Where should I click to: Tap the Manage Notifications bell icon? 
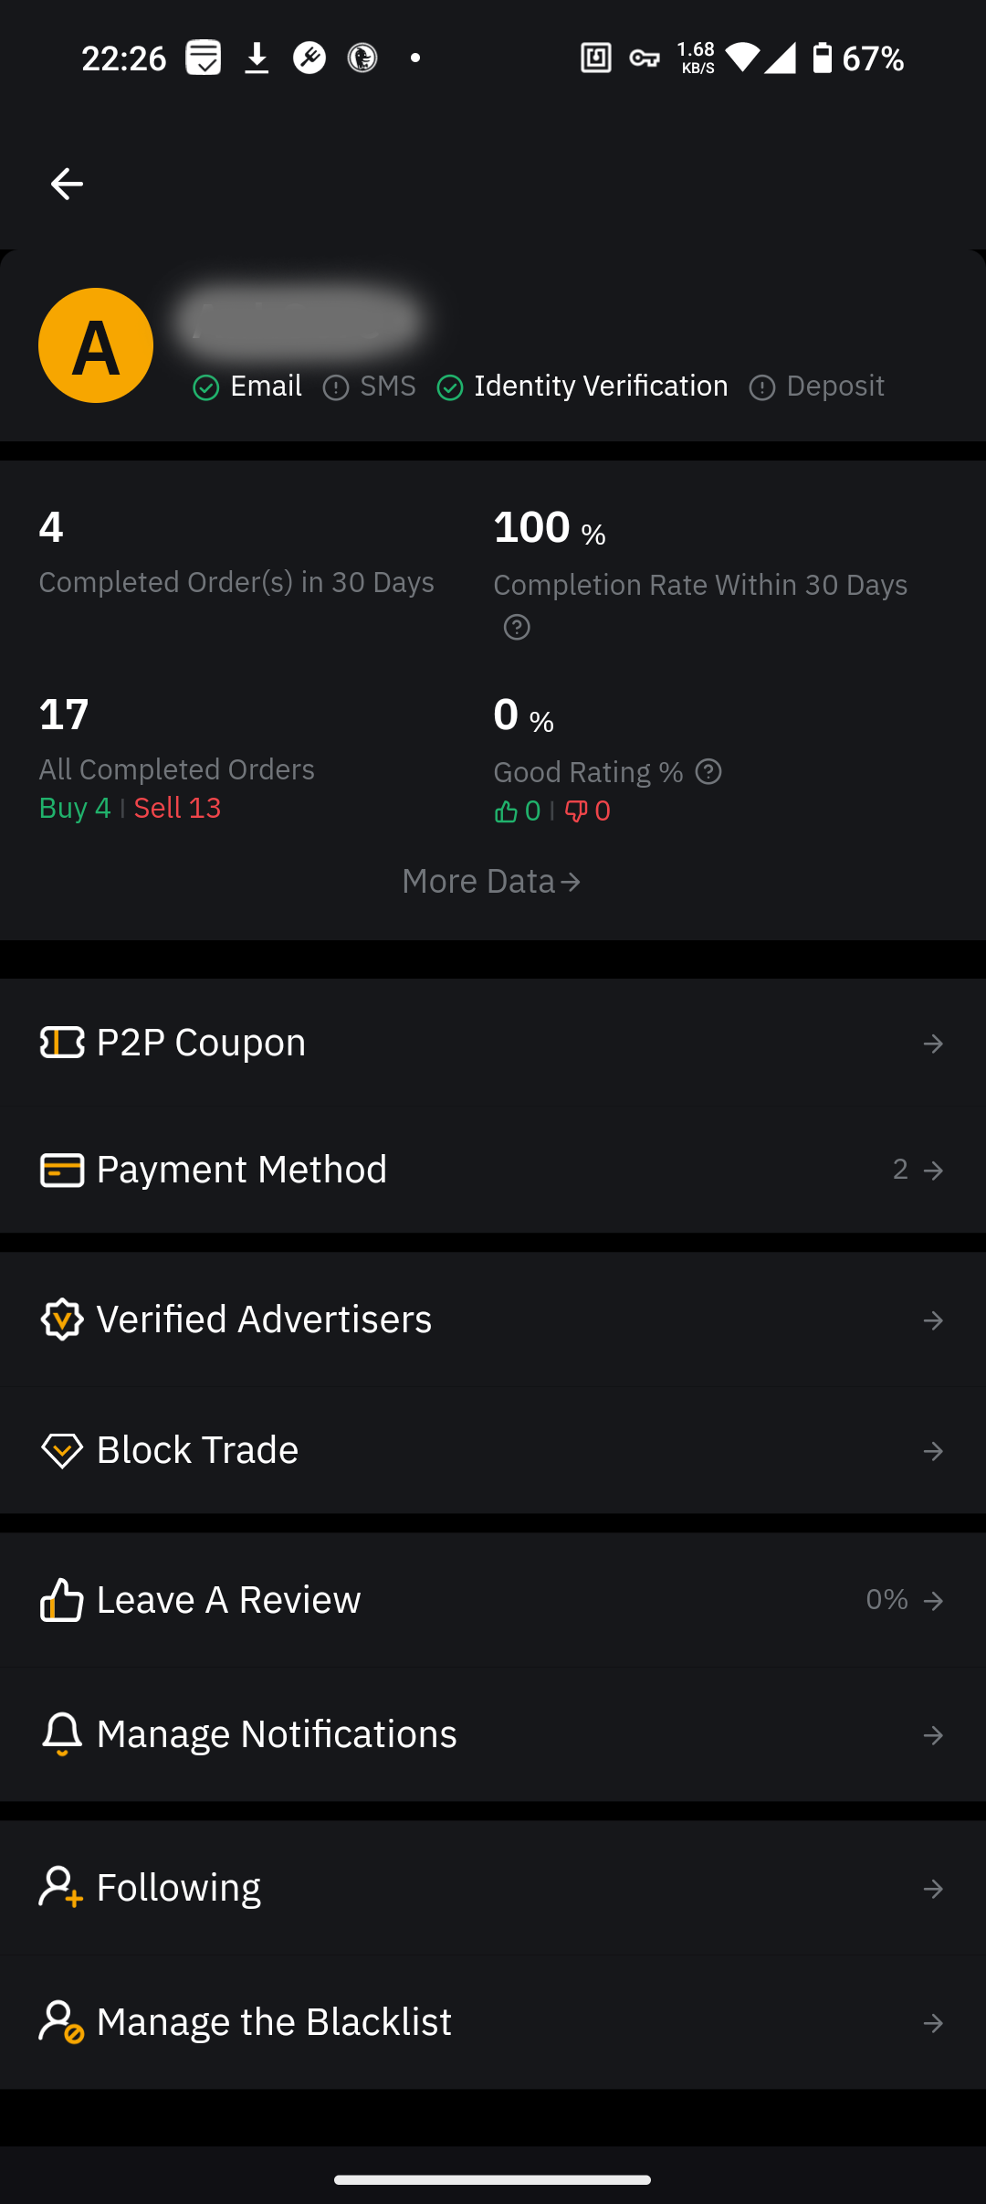tap(62, 1734)
